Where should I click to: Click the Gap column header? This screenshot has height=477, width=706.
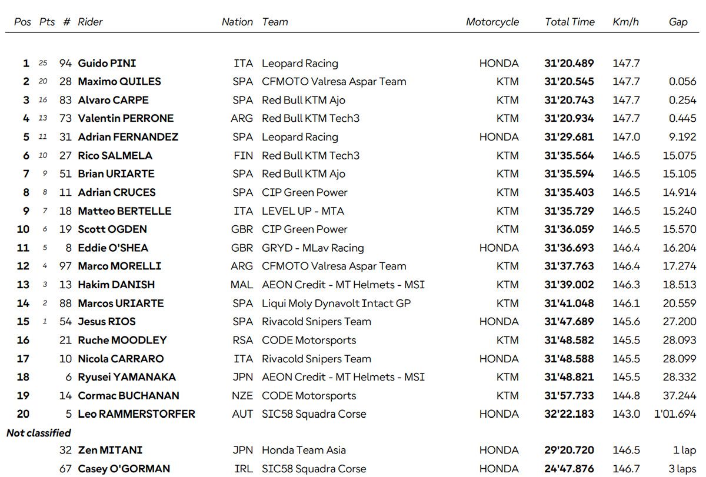678,22
